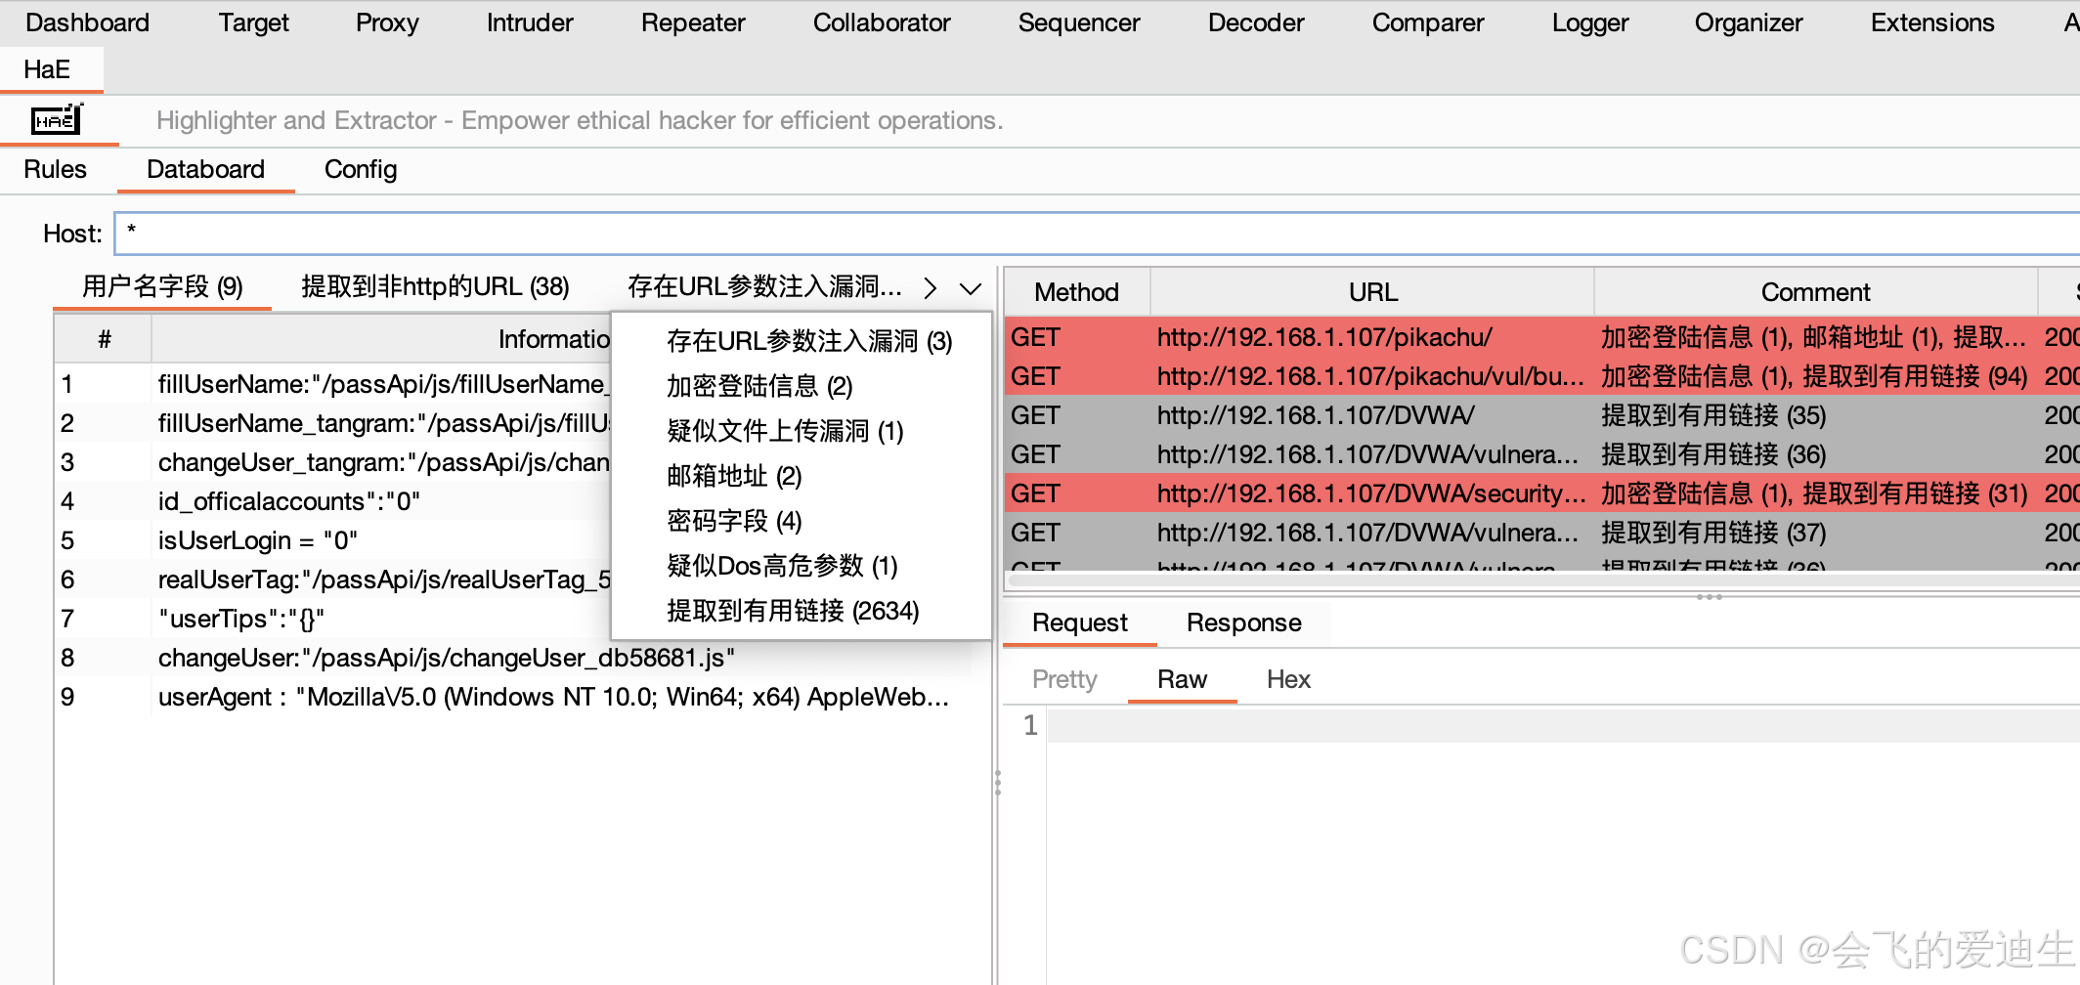Image resolution: width=2080 pixels, height=985 pixels.
Task: Open the Target tab
Action: coord(253,22)
